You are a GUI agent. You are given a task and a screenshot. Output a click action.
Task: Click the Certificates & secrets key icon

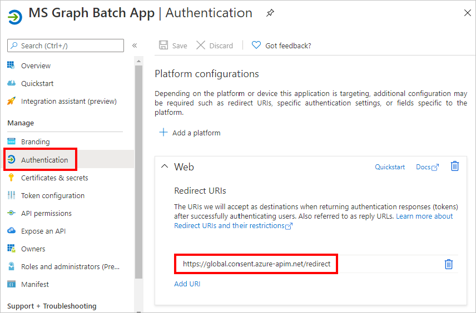(11, 177)
